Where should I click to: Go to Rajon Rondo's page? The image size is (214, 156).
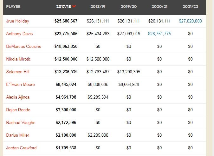click(x=18, y=110)
